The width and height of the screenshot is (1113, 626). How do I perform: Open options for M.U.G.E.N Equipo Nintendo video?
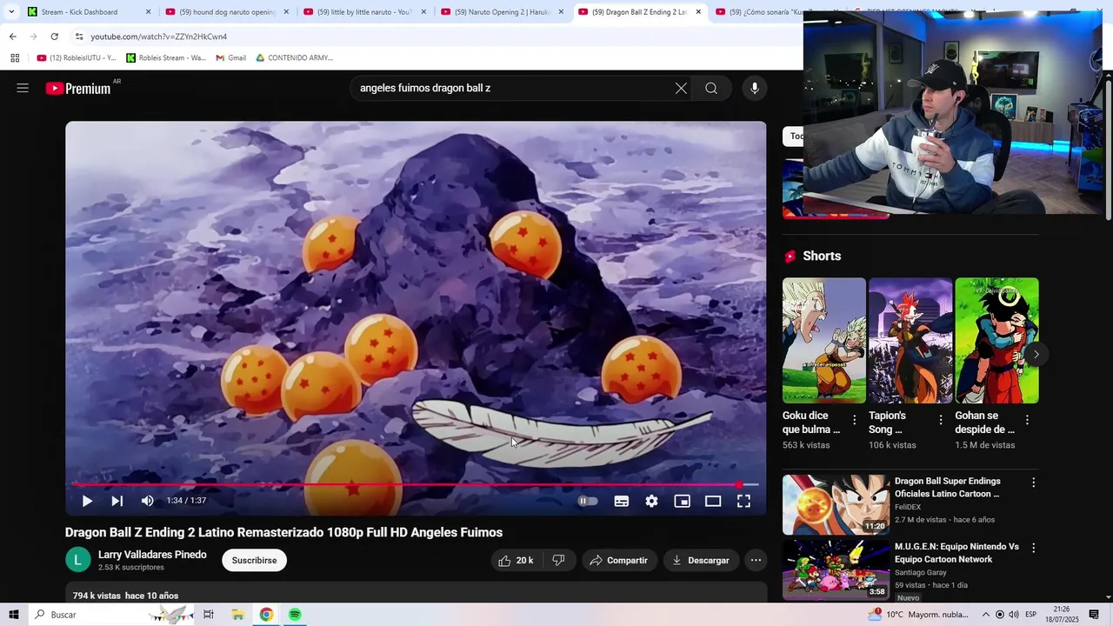(1033, 549)
